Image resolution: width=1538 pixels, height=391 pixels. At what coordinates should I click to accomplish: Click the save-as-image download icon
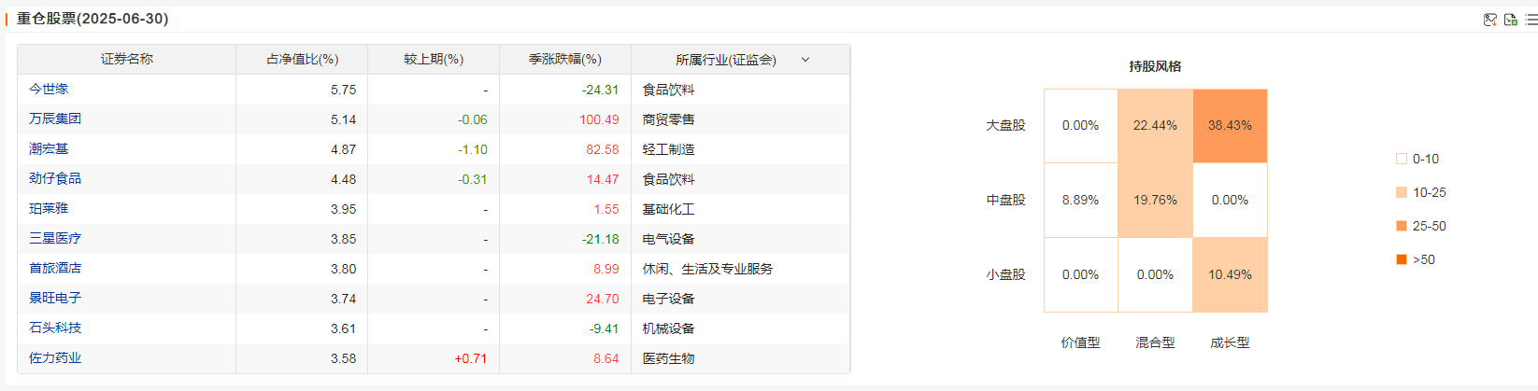pyautogui.click(x=1490, y=20)
